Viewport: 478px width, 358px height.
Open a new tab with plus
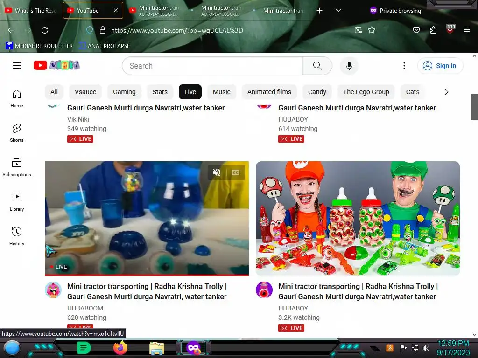(x=319, y=11)
